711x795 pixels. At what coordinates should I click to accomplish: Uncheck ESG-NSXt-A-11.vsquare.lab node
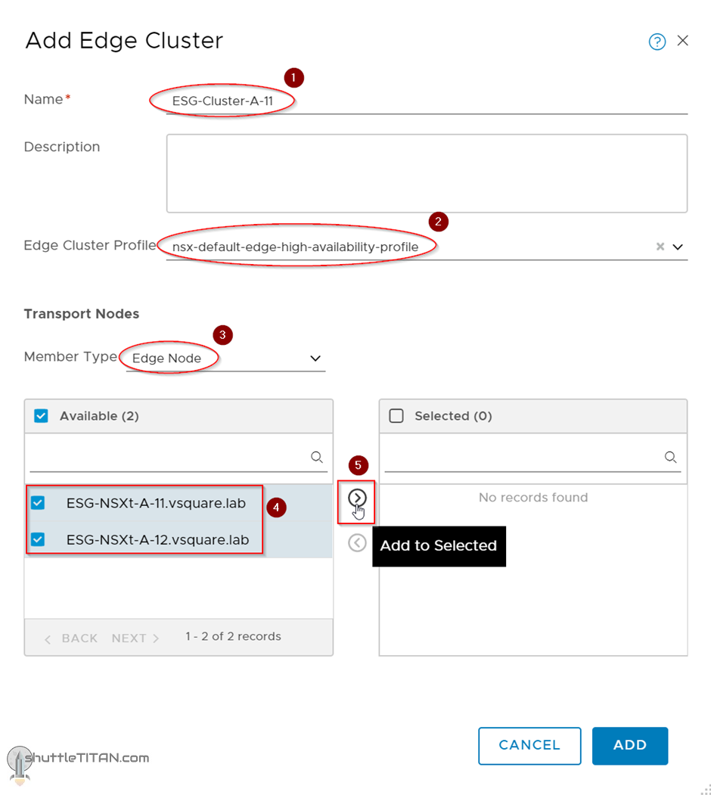pos(38,503)
